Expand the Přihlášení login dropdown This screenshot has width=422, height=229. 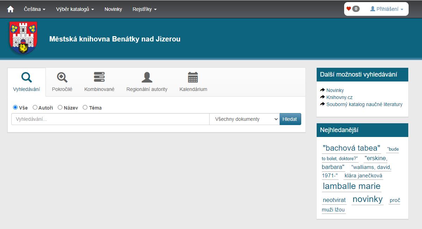point(386,9)
